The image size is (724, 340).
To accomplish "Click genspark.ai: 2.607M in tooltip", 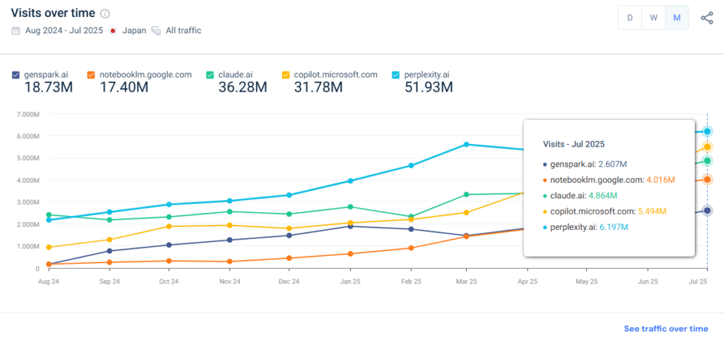I will point(585,164).
